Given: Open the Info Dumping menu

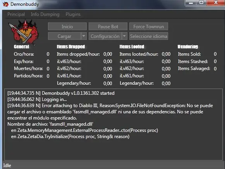Looking at the screenshot, I should (x=45, y=14).
